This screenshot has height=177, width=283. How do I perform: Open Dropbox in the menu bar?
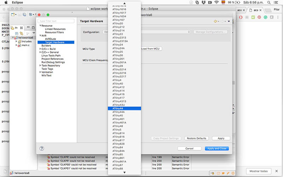[x=204, y=2]
